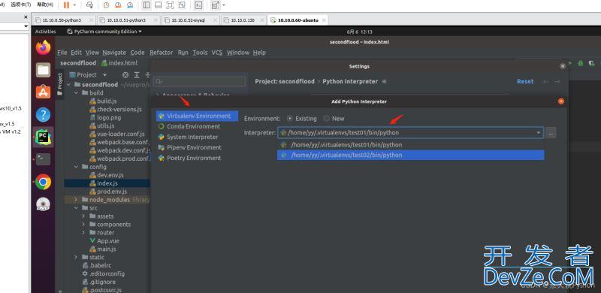Click the manage snapshots icon
The height and width of the screenshot is (293, 601).
130,5
